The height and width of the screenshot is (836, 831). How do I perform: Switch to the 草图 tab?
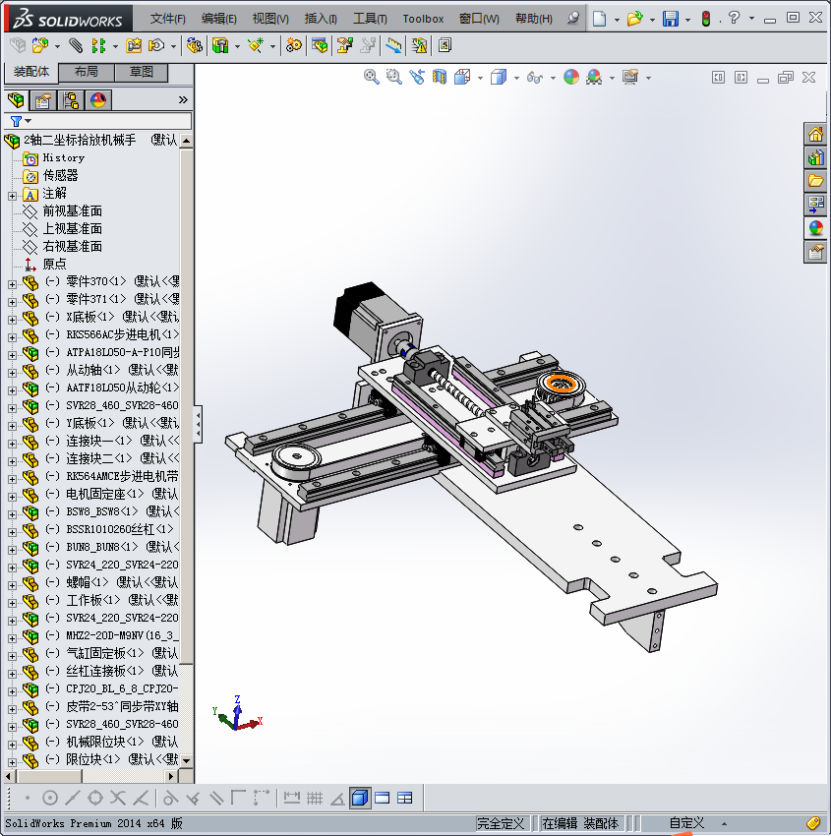coord(142,72)
